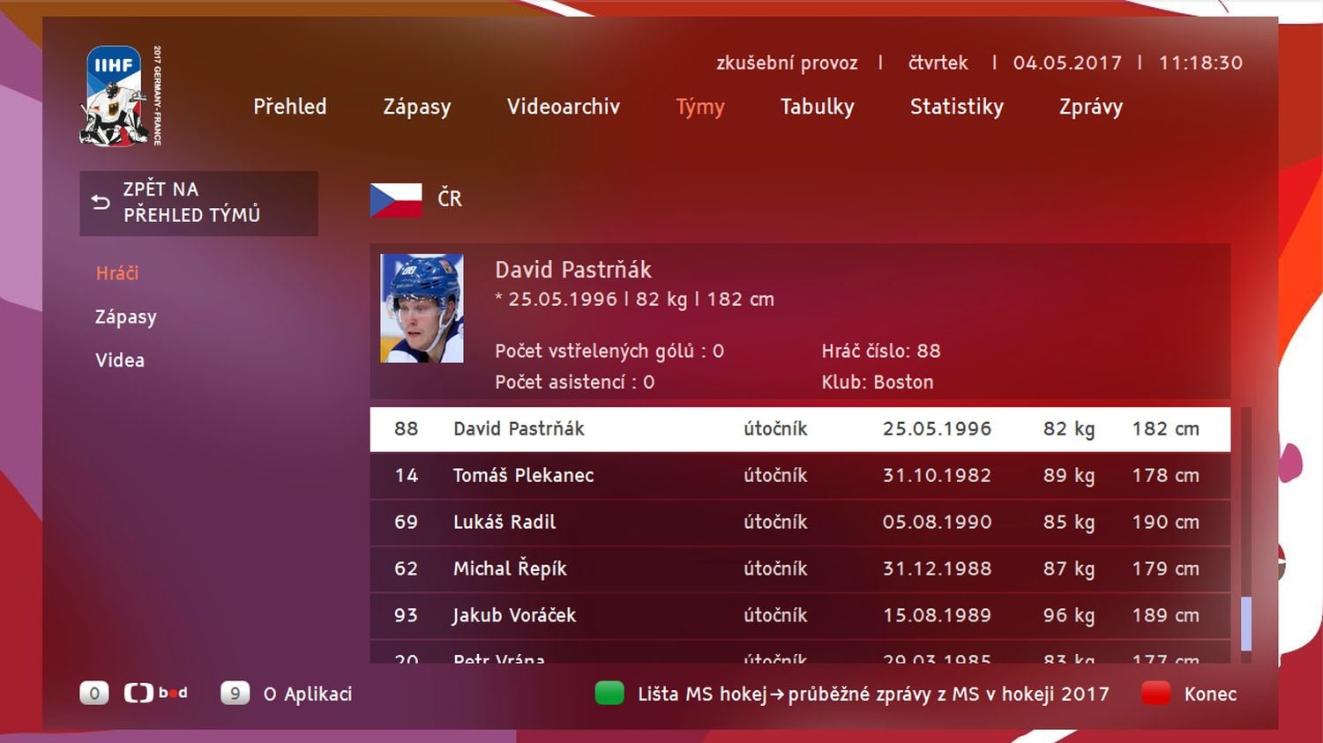Open the Zprávy news section
Image resolution: width=1323 pixels, height=743 pixels.
pos(1090,107)
